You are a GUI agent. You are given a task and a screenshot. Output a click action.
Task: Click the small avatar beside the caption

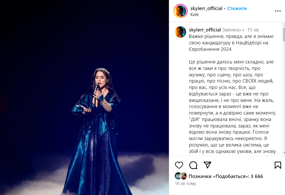180,32
